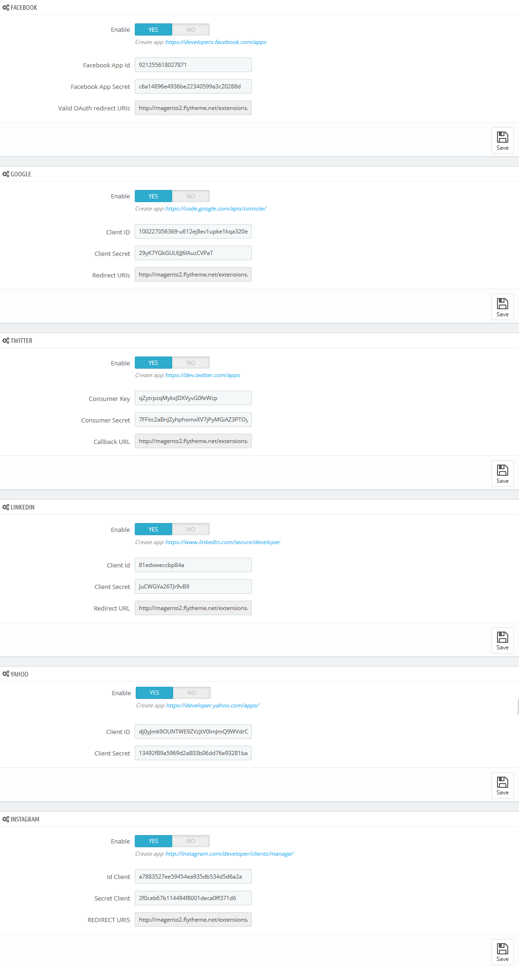Click the Consumer Key label
This screenshot has width=519, height=967.
110,399
